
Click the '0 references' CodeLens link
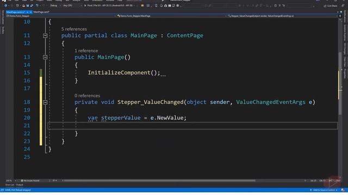point(87,96)
